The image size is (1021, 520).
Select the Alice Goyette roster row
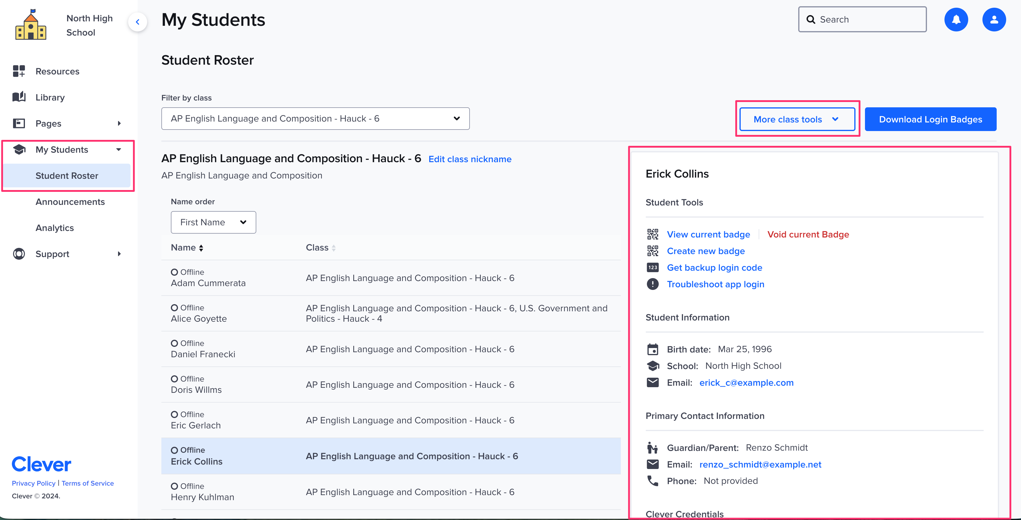pyautogui.click(x=391, y=313)
